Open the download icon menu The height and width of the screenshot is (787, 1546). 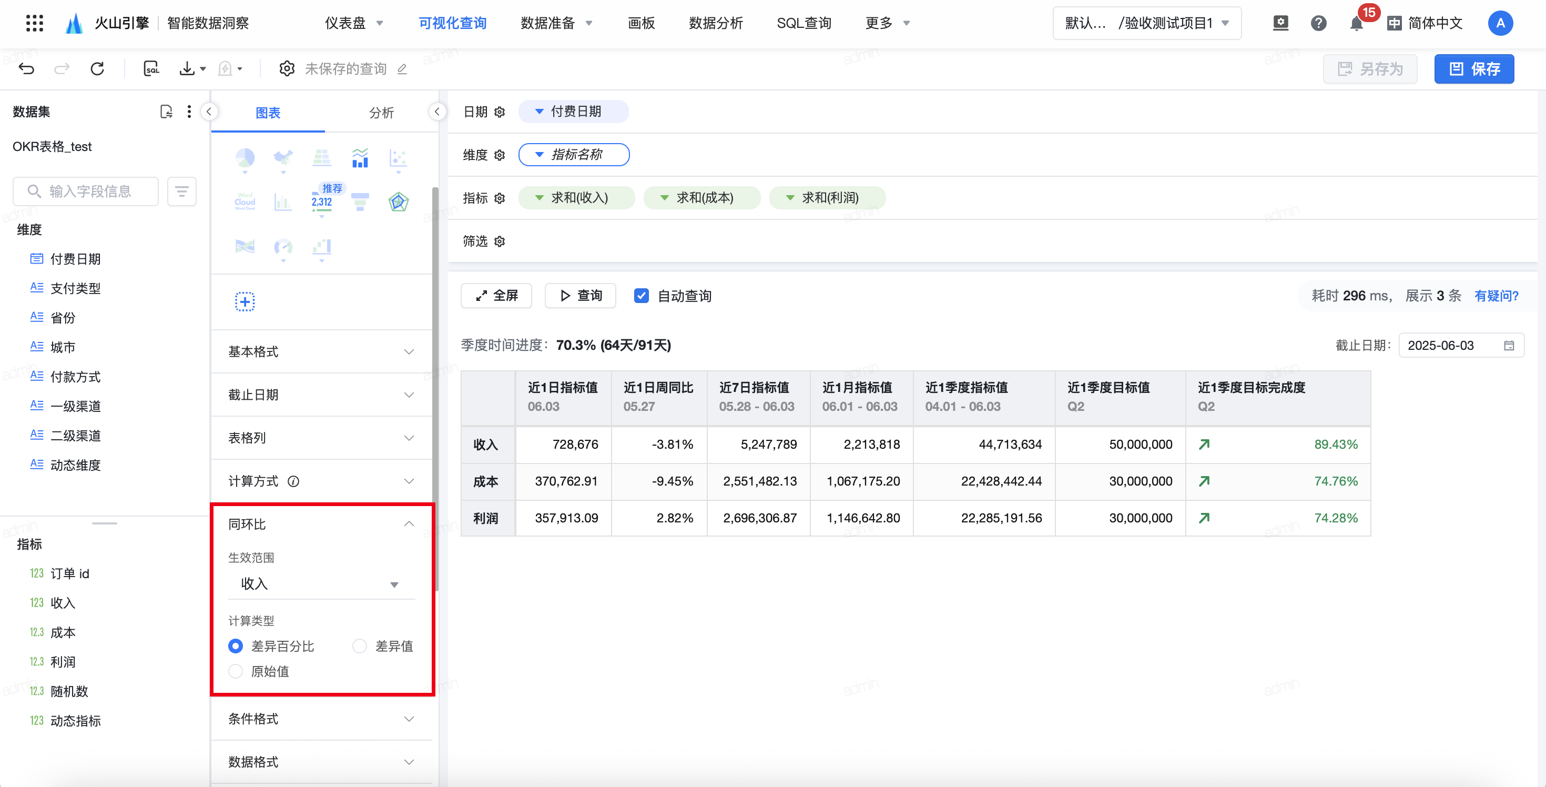click(192, 68)
